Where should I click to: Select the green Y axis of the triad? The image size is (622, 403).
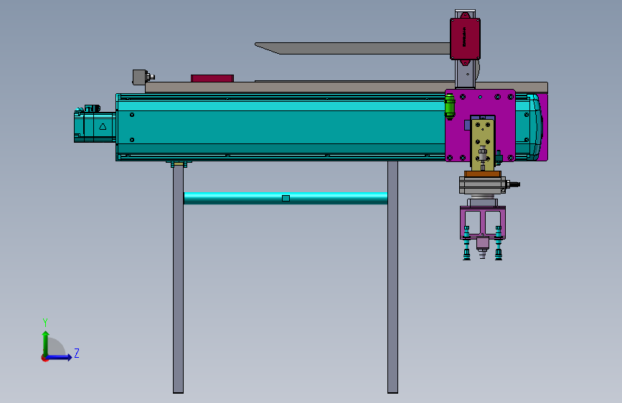(45, 343)
